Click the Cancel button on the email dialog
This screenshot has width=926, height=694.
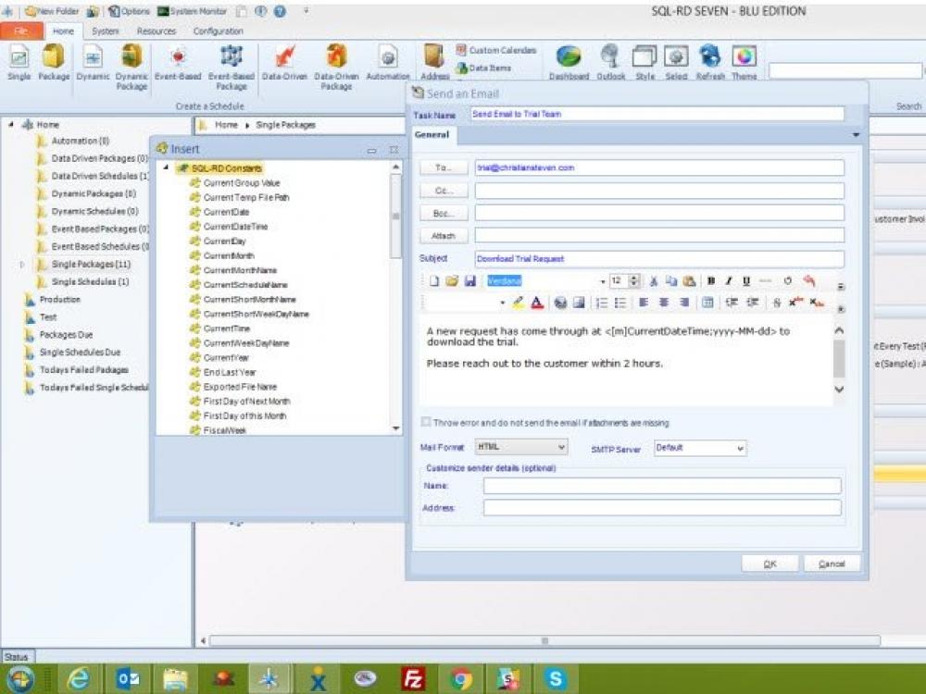[x=831, y=564]
